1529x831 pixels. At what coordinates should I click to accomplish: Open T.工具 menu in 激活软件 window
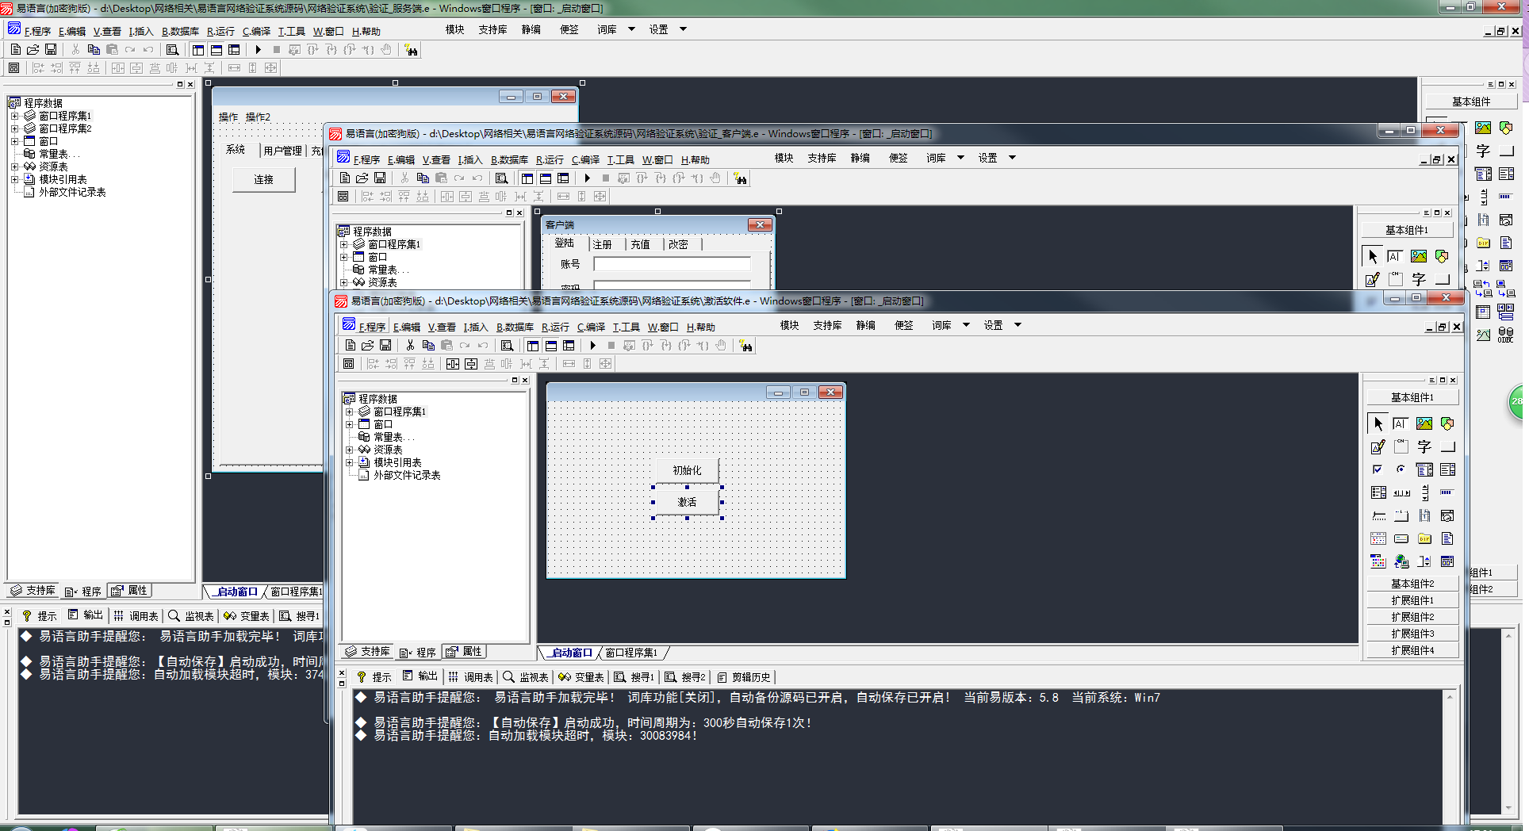pyautogui.click(x=626, y=327)
